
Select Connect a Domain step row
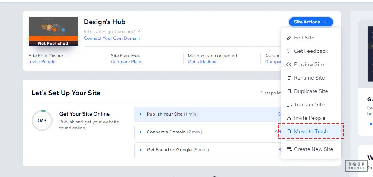[x=208, y=132]
